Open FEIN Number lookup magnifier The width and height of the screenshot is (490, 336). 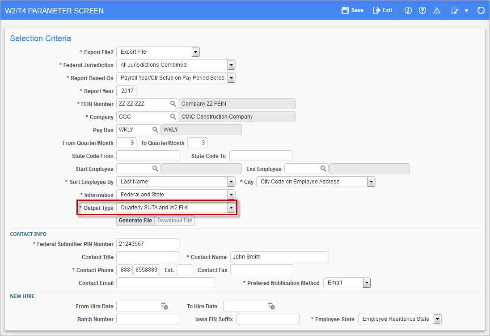click(x=173, y=104)
